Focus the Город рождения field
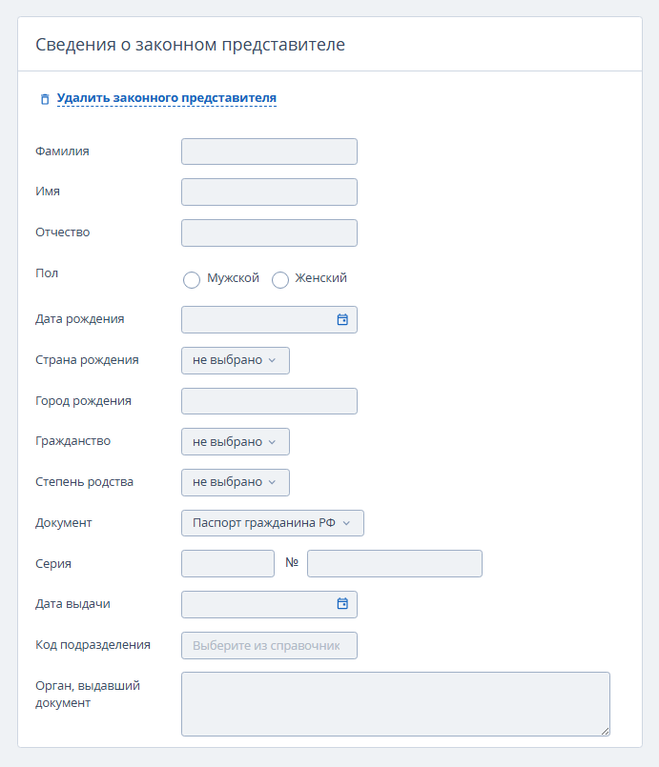 269,401
